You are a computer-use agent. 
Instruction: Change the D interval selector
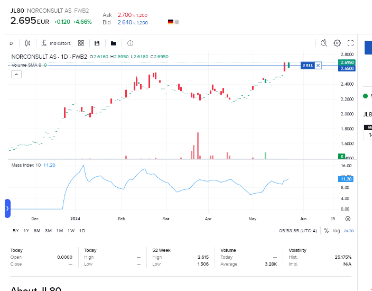11,43
